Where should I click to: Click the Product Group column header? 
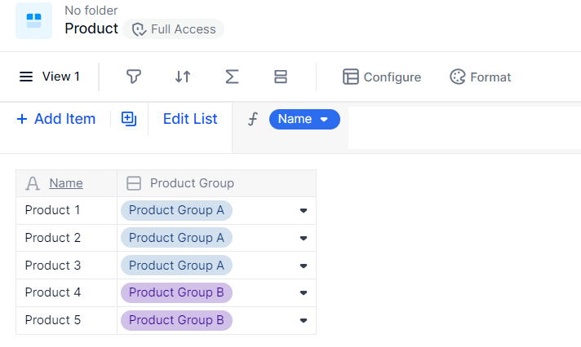click(192, 183)
